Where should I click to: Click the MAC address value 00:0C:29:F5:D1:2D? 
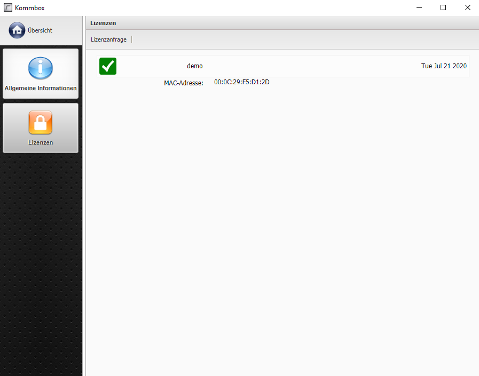[x=241, y=82]
